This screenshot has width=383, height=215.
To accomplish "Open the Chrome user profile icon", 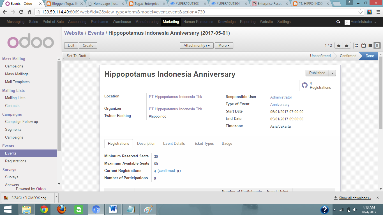I will pyautogui.click(x=349, y=2).
